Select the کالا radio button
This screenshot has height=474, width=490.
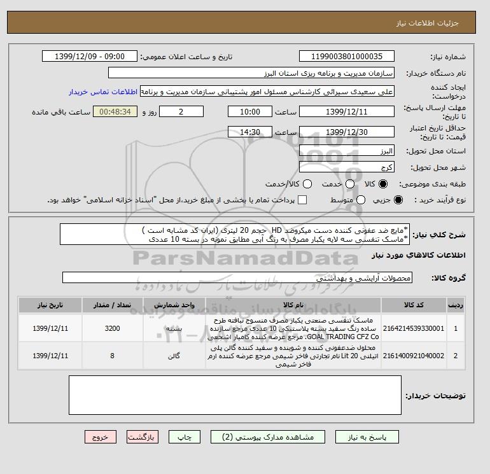point(383,184)
